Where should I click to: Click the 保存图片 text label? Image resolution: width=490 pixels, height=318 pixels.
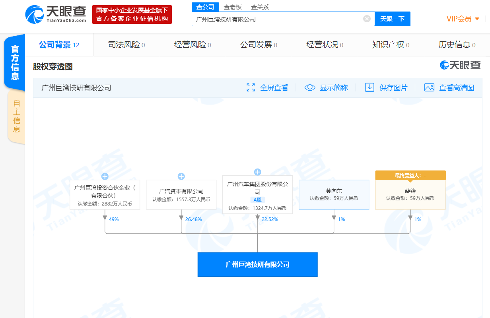coord(393,88)
